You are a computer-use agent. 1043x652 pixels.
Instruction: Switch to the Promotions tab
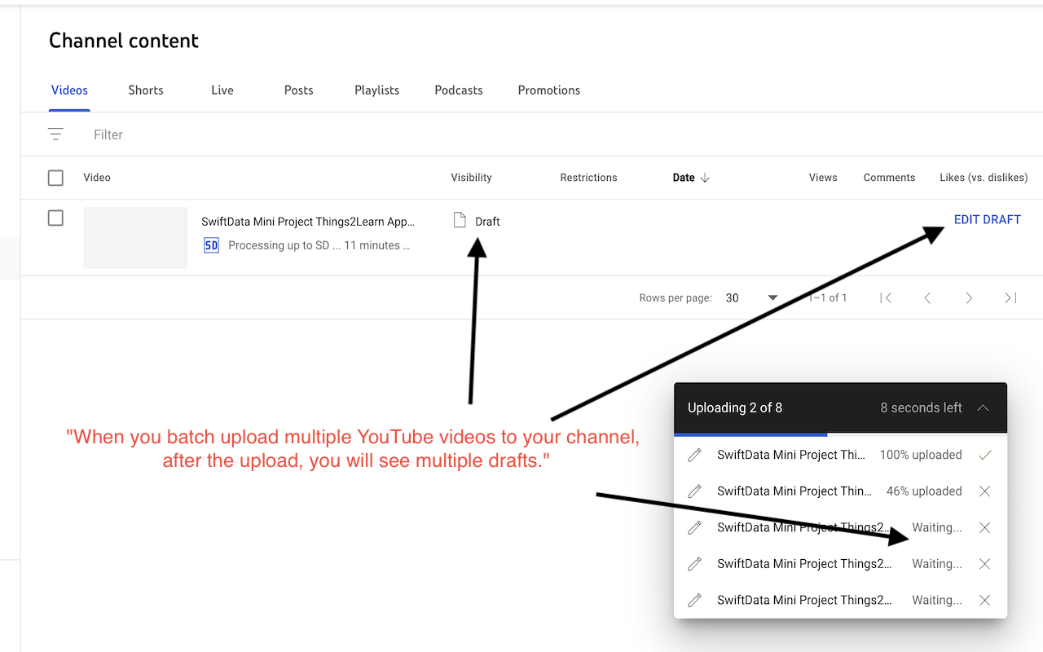click(549, 90)
